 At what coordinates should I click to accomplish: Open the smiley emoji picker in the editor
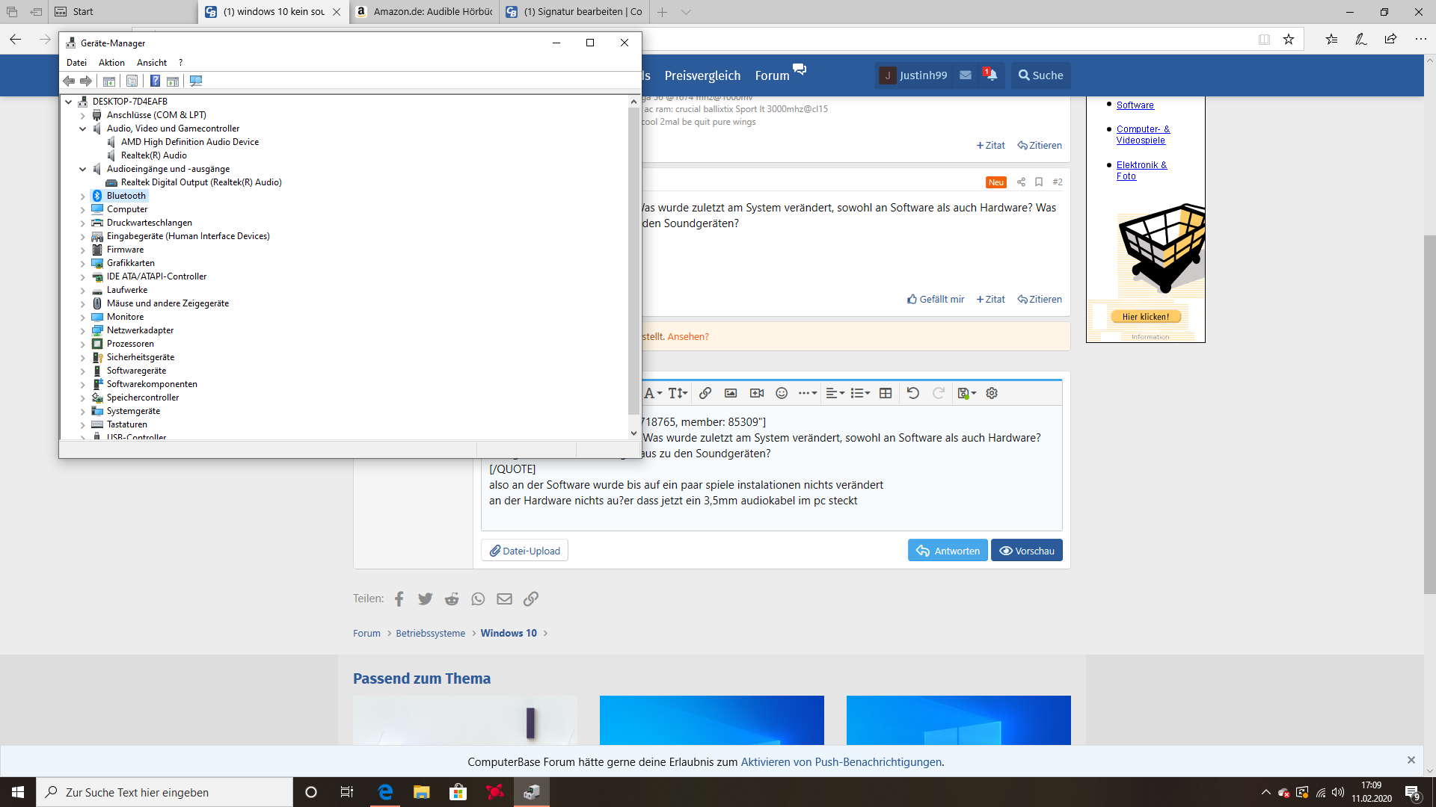[x=782, y=393]
